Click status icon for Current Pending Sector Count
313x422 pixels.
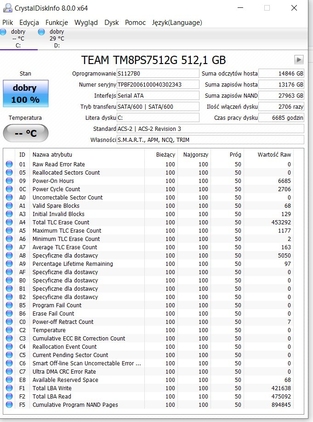pos(9,355)
